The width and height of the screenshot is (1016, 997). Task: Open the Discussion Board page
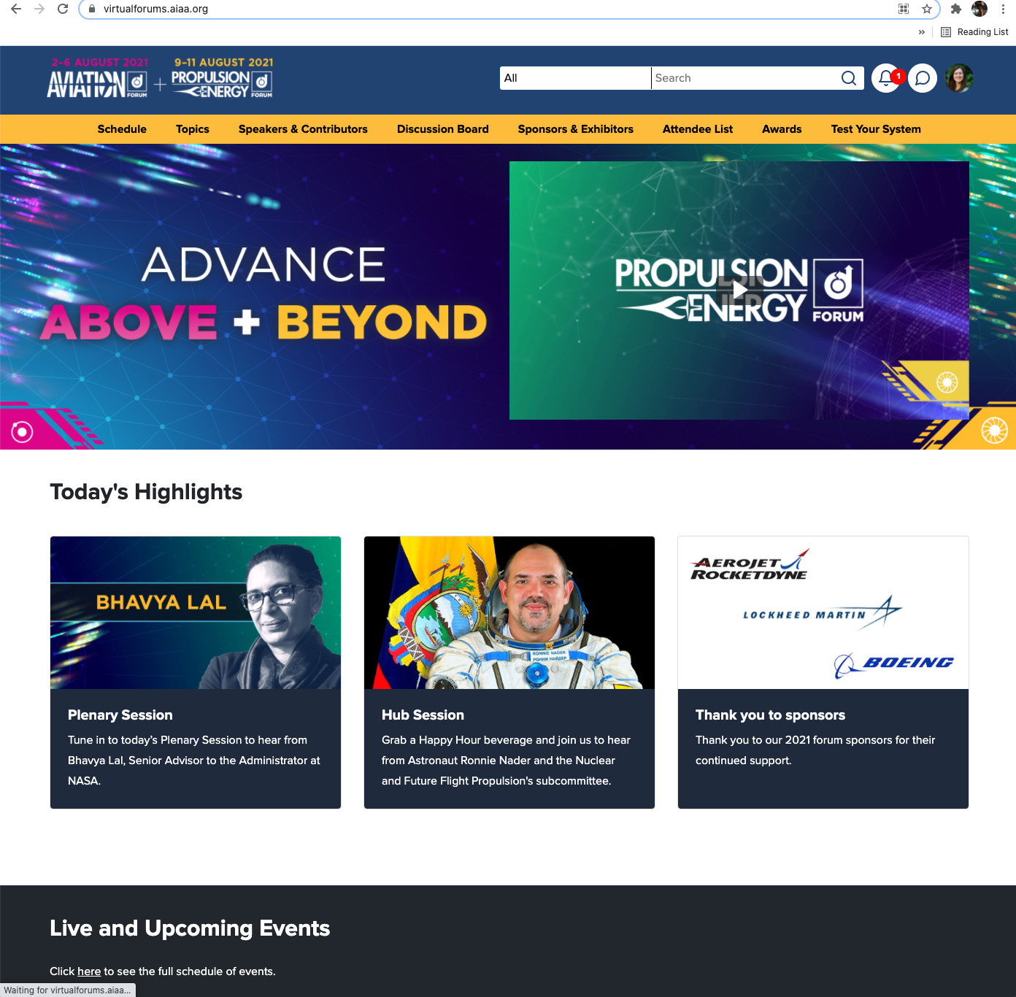pyautogui.click(x=443, y=129)
